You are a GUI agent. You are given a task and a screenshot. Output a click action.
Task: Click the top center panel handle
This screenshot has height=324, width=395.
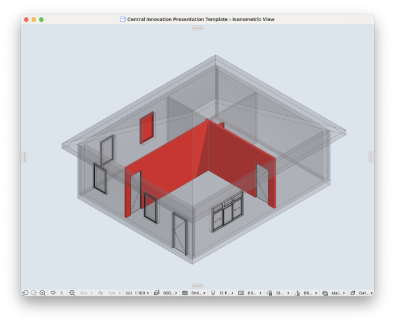(197, 28)
